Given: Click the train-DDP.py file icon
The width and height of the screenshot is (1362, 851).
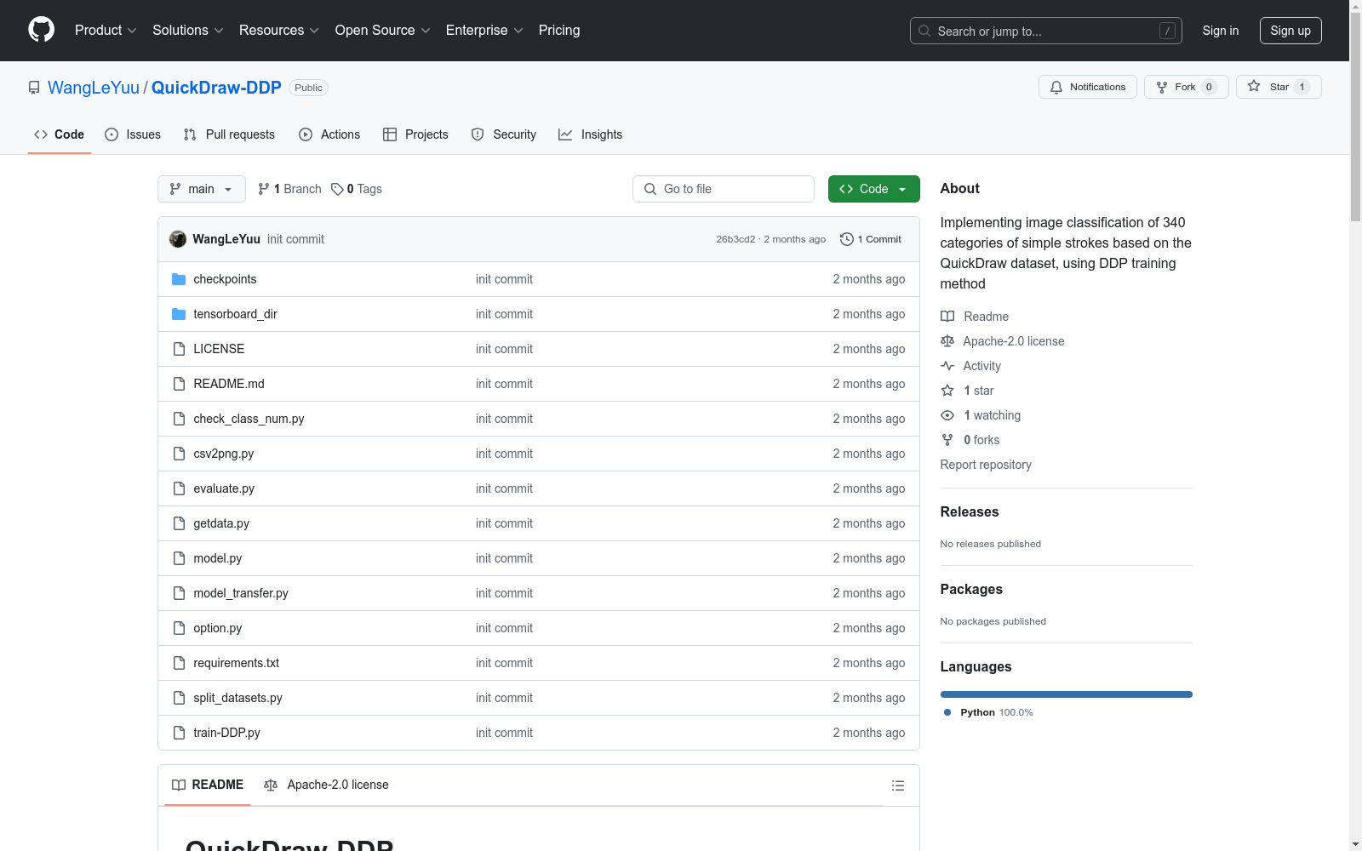Looking at the screenshot, I should (179, 733).
